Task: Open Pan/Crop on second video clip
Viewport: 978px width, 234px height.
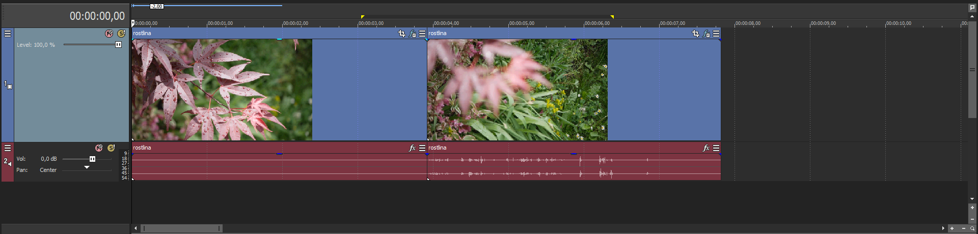Action: click(696, 34)
